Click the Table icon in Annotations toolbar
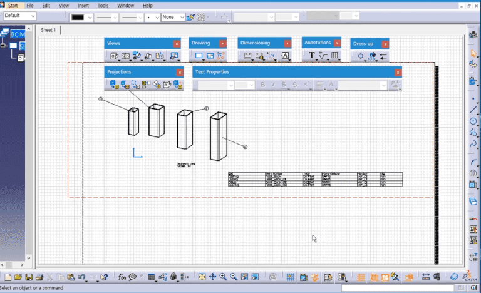Screen dimensions: 481x293 pos(334,56)
